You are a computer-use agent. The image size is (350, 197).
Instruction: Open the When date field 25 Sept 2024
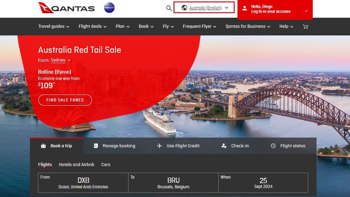[x=263, y=183]
